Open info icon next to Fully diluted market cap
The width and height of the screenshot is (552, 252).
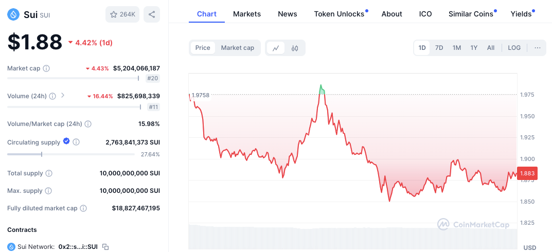point(83,208)
